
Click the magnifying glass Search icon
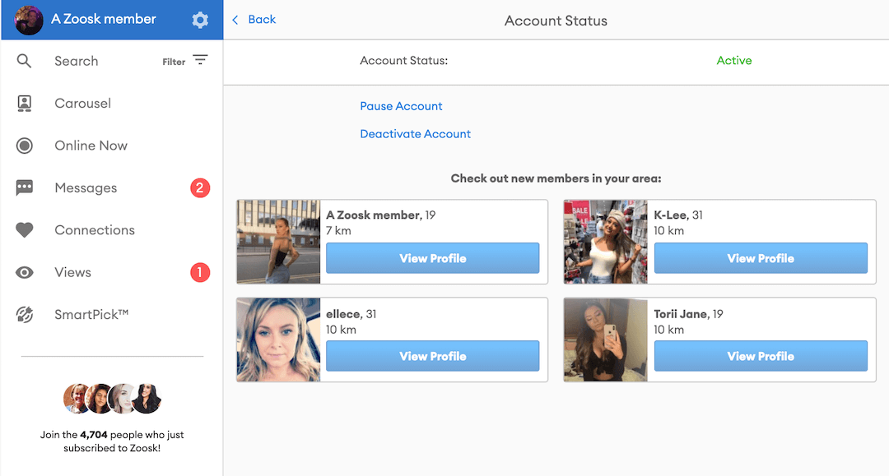point(25,61)
